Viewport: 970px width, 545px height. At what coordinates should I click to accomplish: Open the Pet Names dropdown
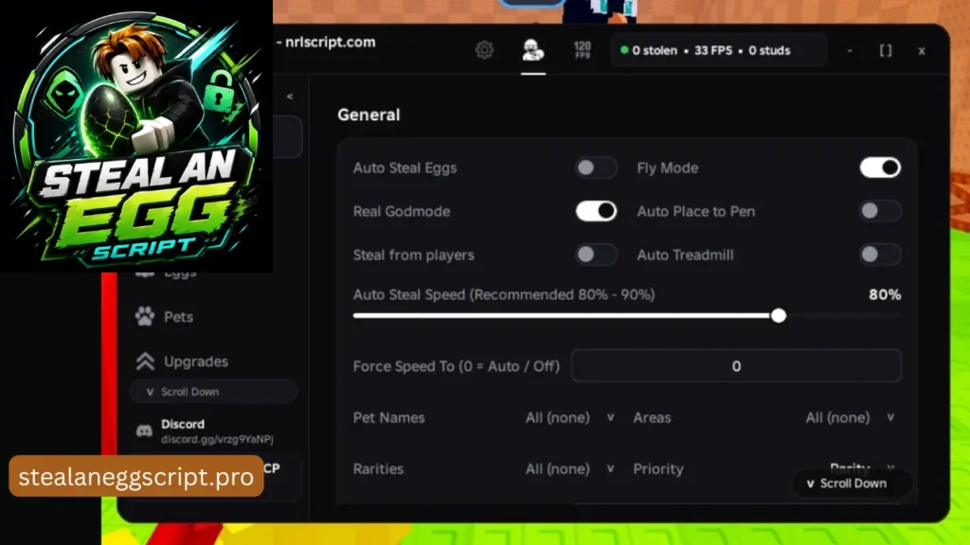tap(569, 417)
